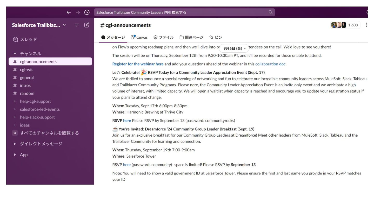Click the here link for Sept 17 RSVP
The height and width of the screenshot is (210, 374).
pyautogui.click(x=127, y=121)
